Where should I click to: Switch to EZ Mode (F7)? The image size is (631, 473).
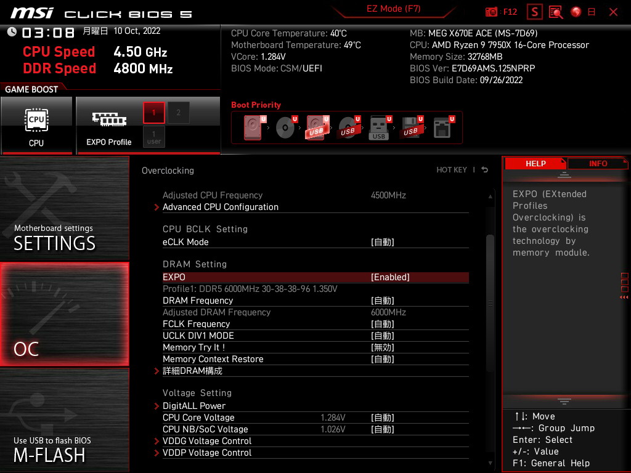pos(393,9)
